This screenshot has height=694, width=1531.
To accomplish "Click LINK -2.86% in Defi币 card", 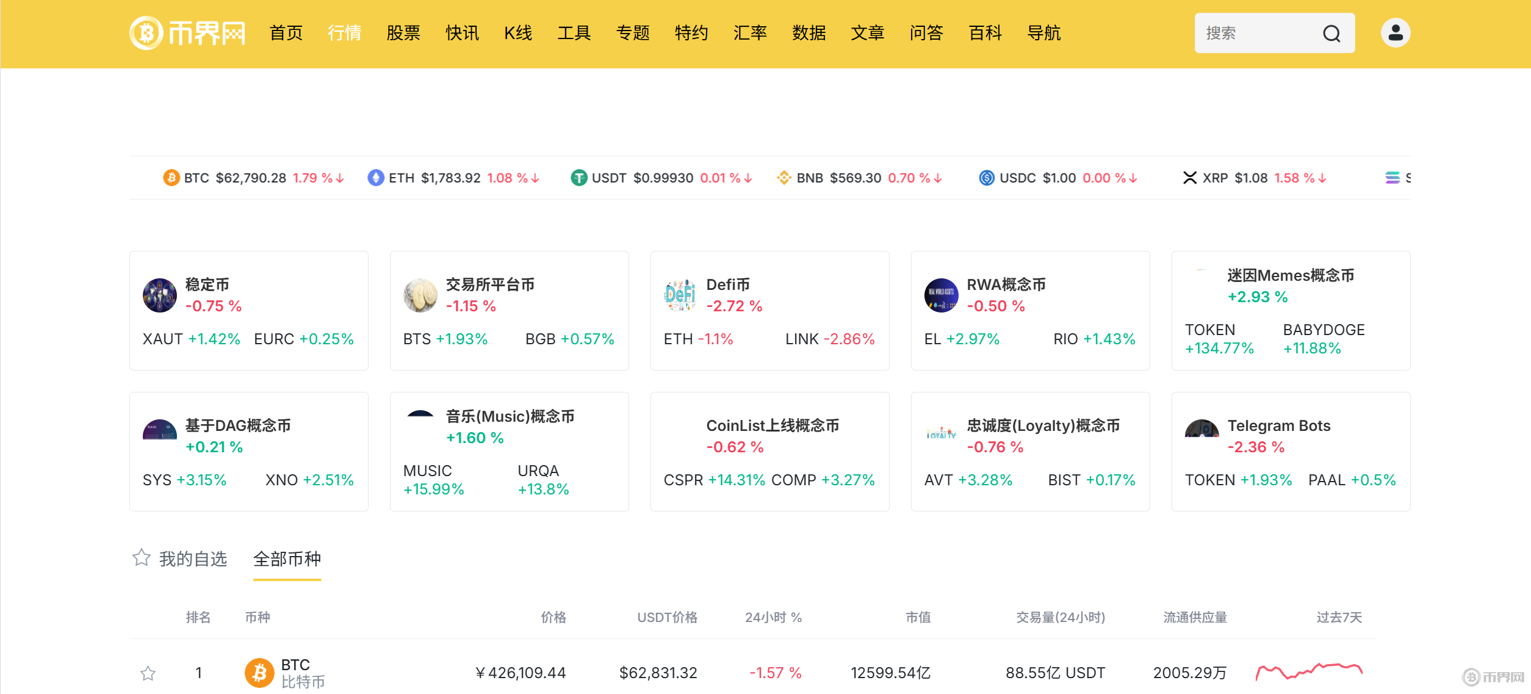I will [830, 339].
